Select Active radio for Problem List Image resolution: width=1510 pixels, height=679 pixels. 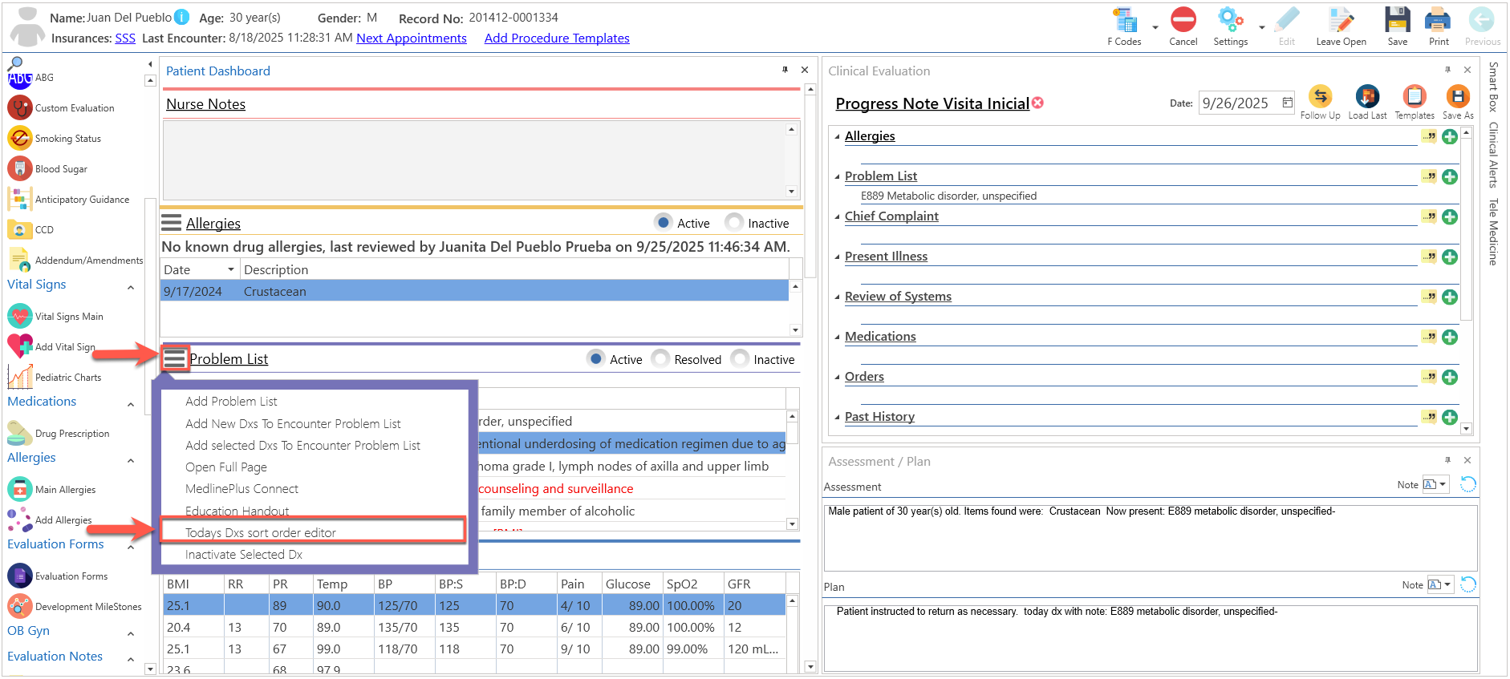click(x=595, y=358)
